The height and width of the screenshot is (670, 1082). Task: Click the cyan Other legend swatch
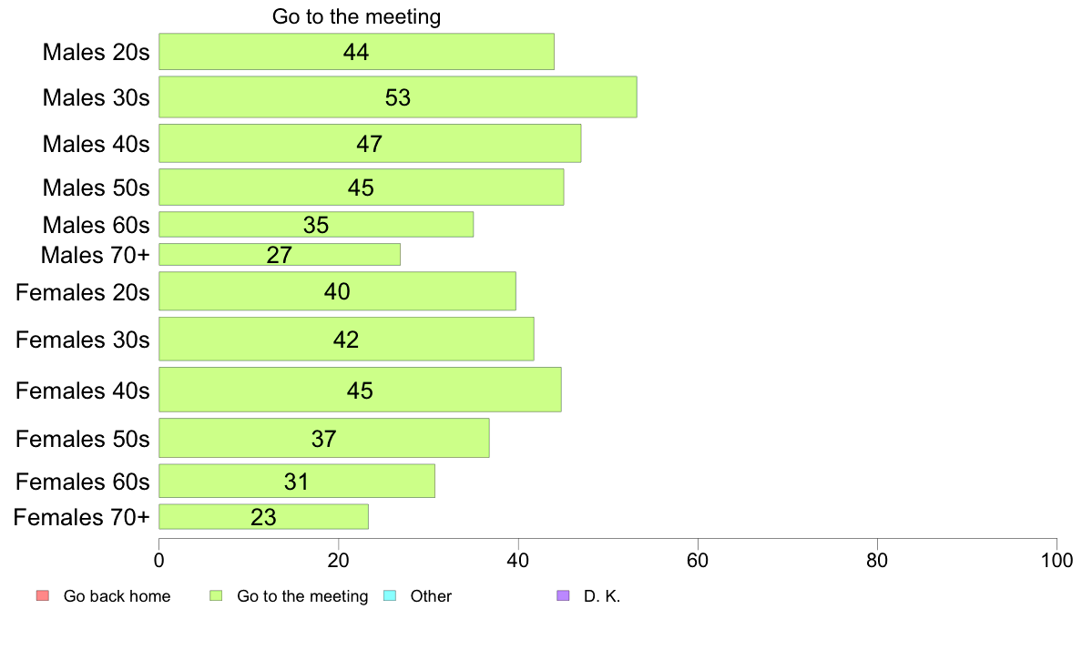pyautogui.click(x=390, y=595)
